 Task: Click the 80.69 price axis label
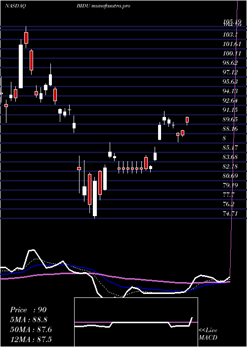(x=231, y=176)
